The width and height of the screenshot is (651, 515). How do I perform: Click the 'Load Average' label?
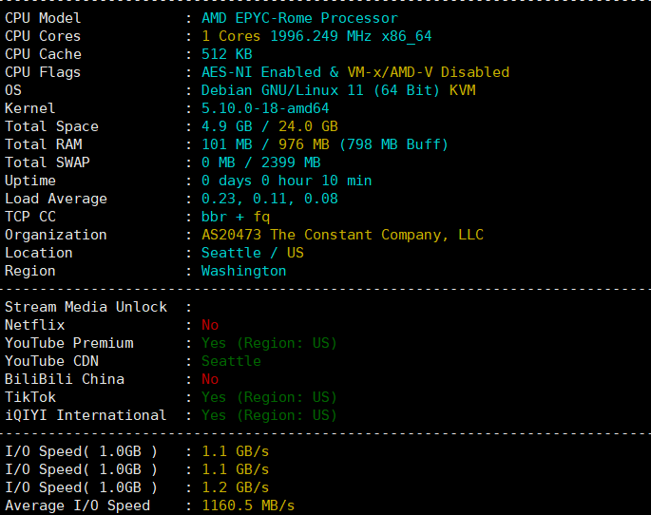click(56, 199)
